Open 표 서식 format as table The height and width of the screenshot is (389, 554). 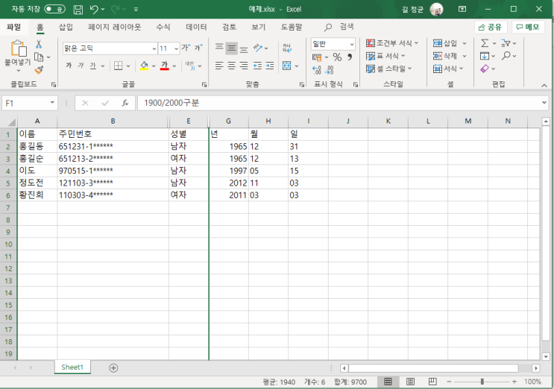(385, 56)
